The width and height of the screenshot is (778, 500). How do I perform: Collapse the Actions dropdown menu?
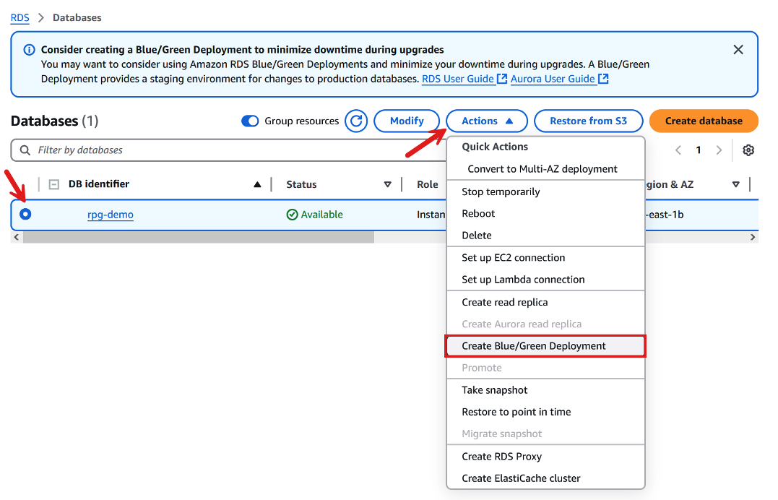tap(486, 121)
